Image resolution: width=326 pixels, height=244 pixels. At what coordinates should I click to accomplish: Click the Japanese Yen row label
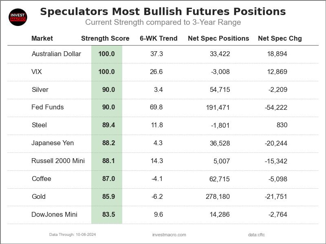53,143
